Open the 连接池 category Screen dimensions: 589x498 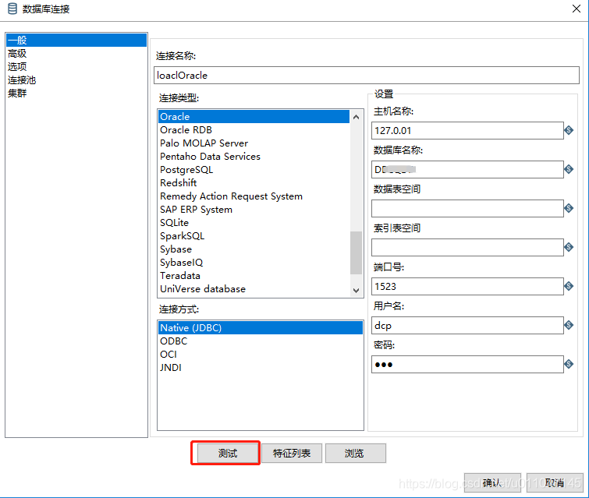[x=76, y=79]
